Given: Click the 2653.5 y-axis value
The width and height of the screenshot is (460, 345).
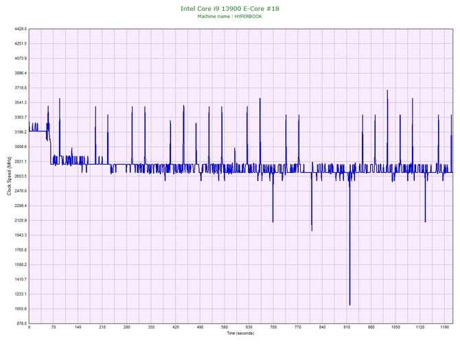Looking at the screenshot, I should click(21, 176).
